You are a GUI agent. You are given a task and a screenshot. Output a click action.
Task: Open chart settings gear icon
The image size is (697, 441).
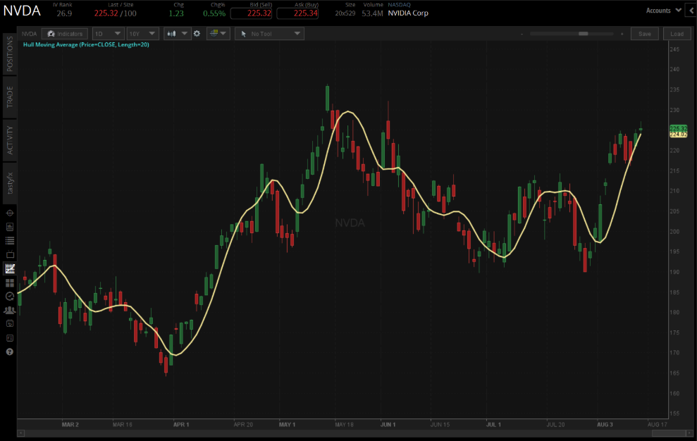click(197, 34)
